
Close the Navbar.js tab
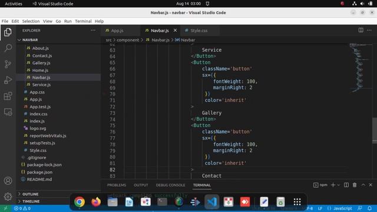(x=175, y=30)
